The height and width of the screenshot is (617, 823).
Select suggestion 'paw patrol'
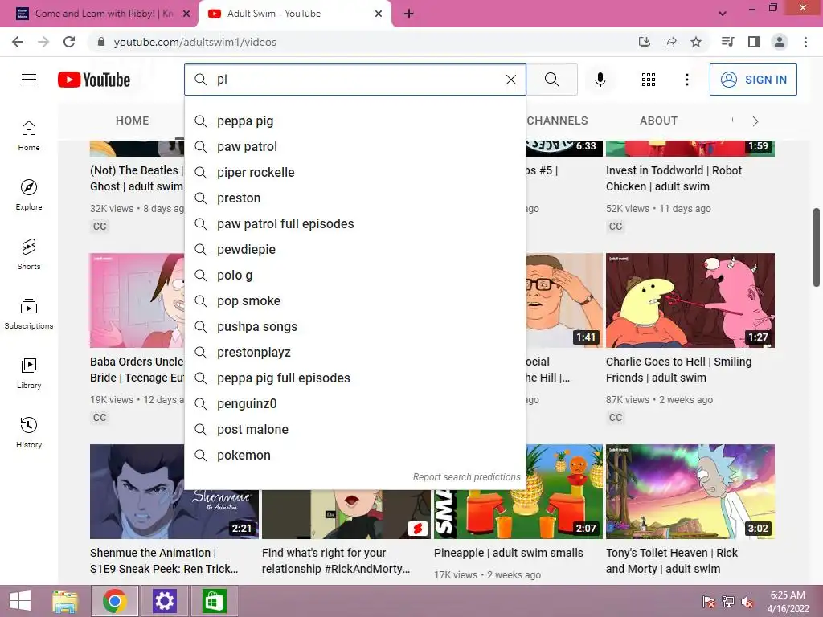[x=355, y=147]
